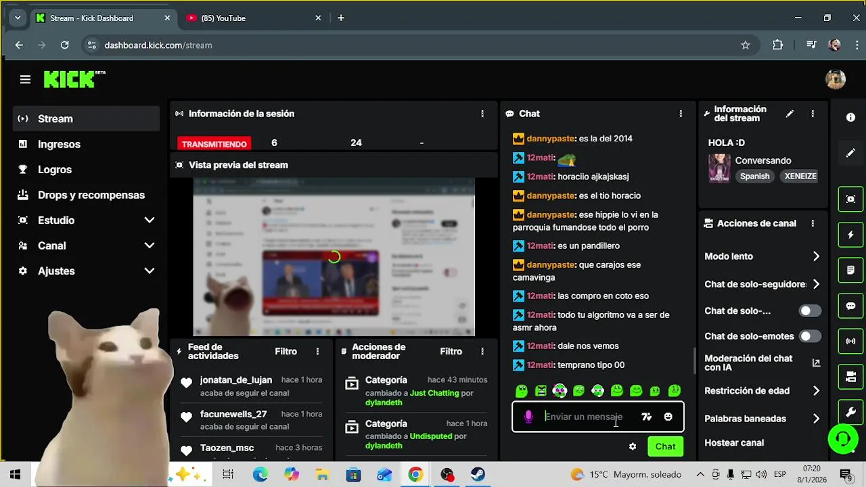Reload the page with browser refresh button
This screenshot has height=487, width=866.
64,45
